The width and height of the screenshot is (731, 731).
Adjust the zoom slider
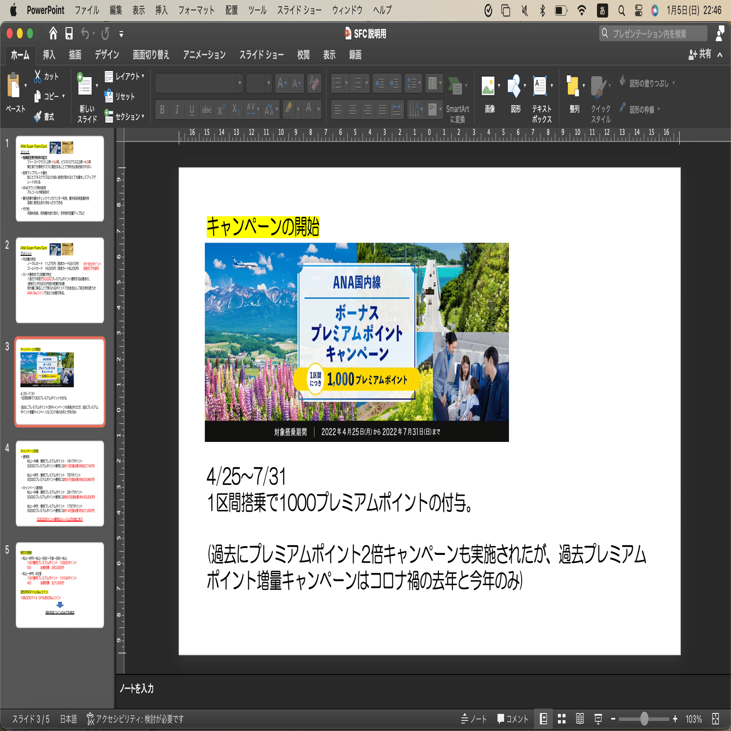(x=644, y=719)
